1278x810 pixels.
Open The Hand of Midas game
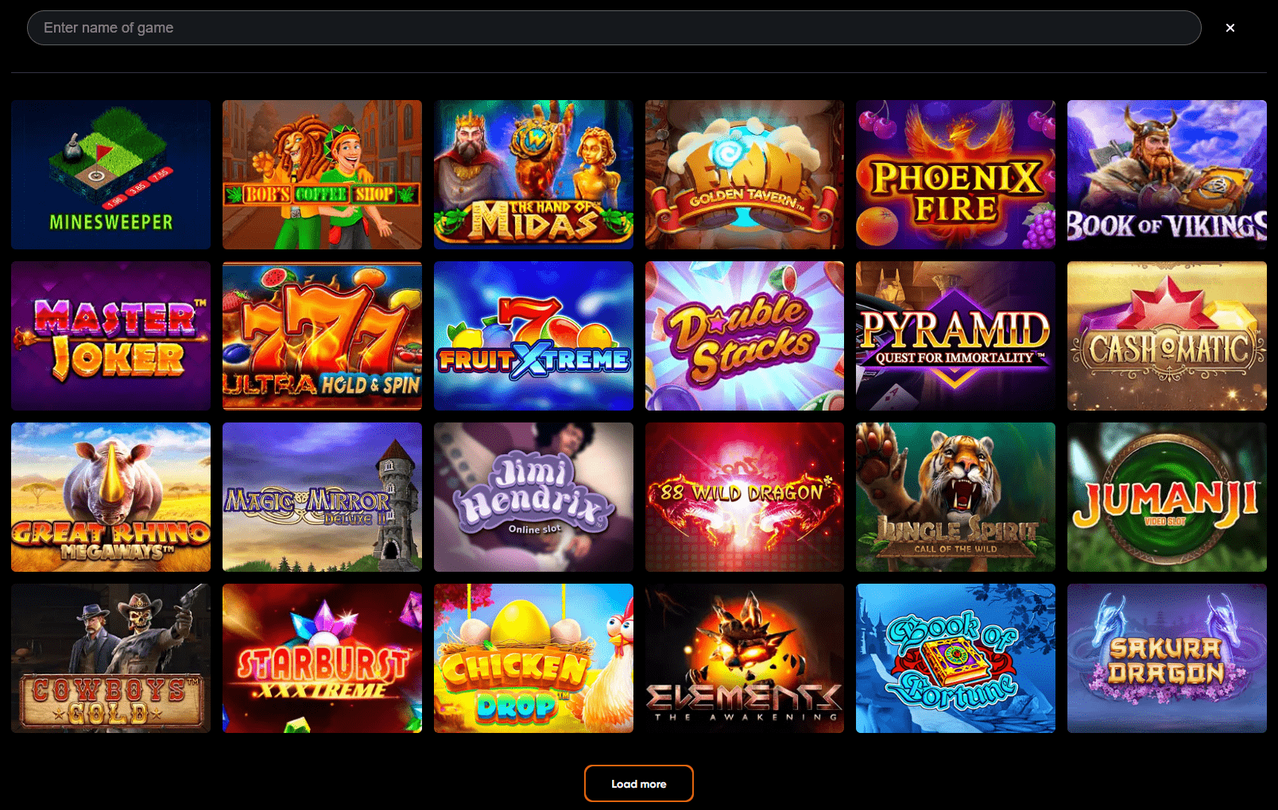533,175
